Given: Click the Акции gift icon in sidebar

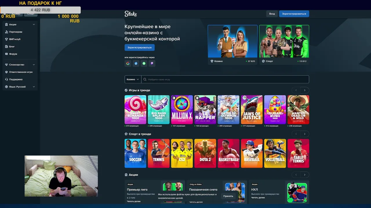Looking at the screenshot, I should click(x=6, y=25).
